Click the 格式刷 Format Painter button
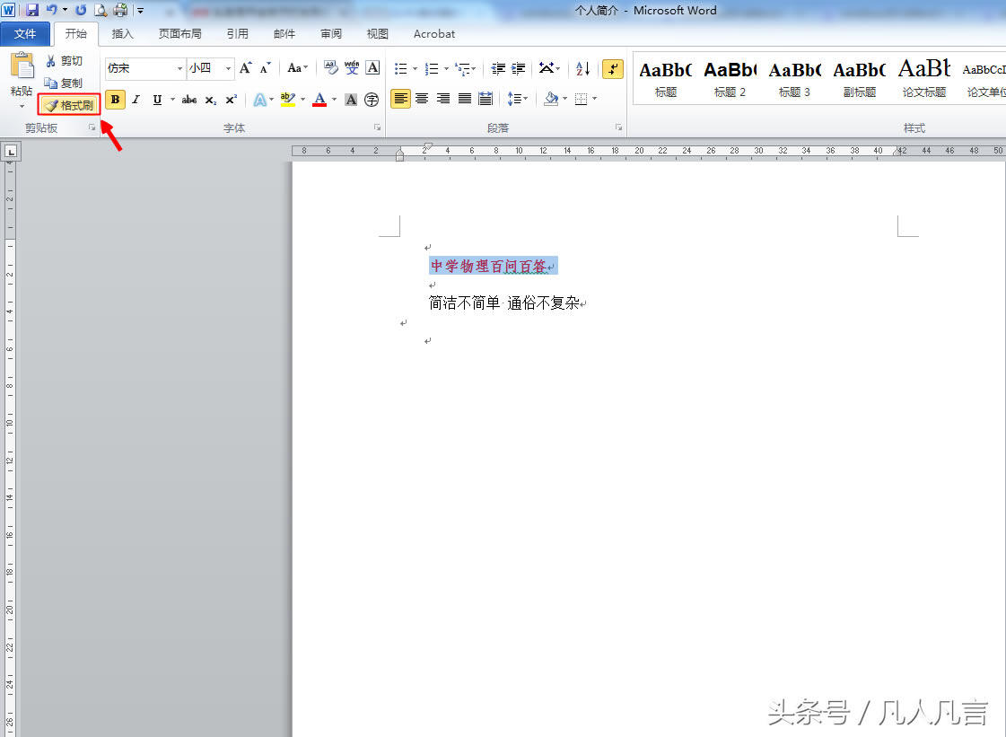Viewport: 1006px width, 737px height. [69, 106]
